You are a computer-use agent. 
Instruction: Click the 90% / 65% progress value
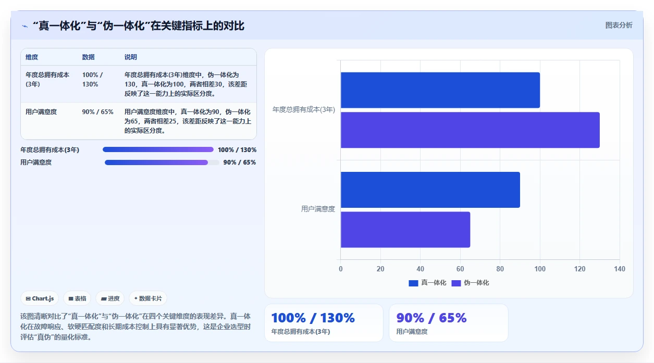click(240, 162)
